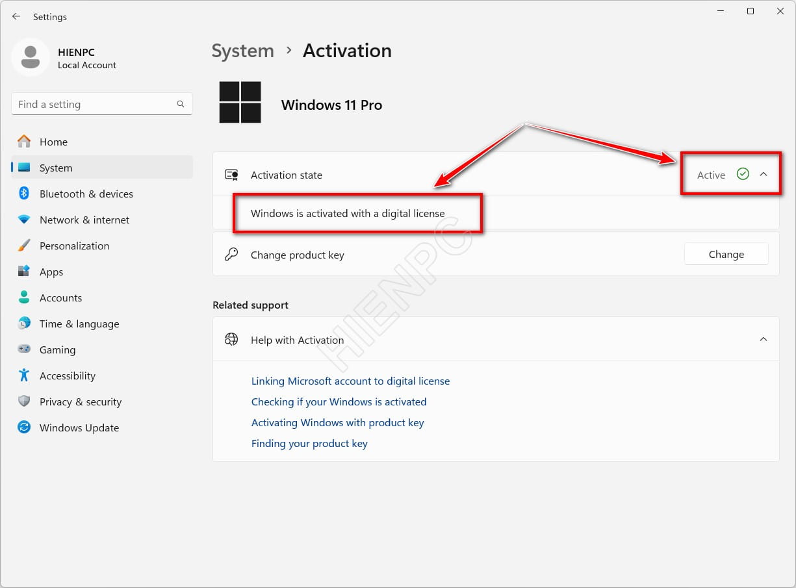Click Windows is activated with a digital license

pyautogui.click(x=348, y=213)
